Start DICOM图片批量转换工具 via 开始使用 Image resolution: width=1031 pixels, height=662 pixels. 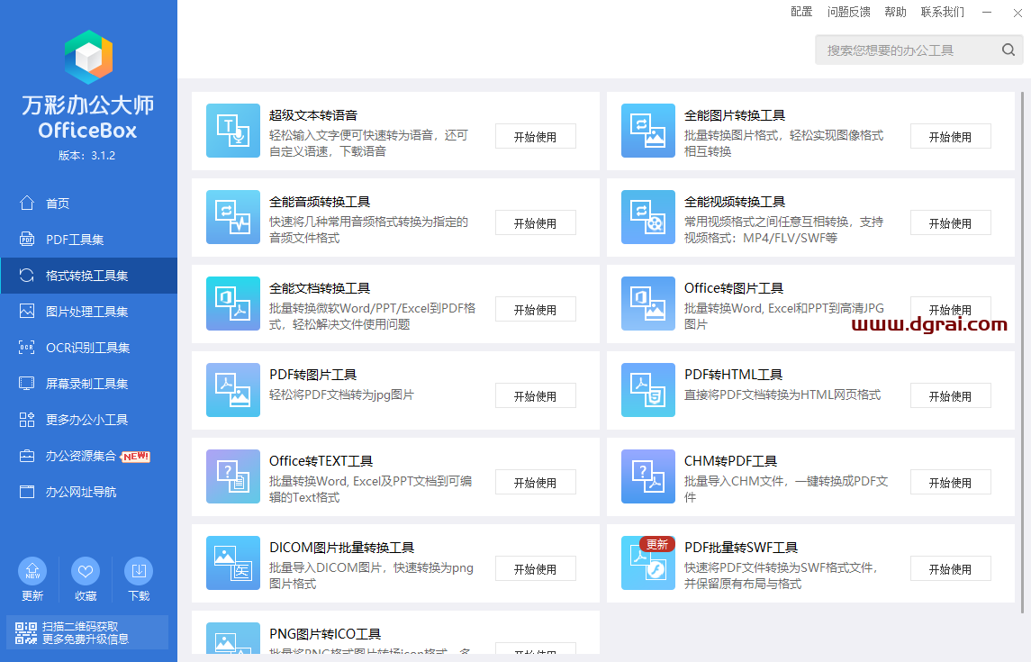pos(535,568)
